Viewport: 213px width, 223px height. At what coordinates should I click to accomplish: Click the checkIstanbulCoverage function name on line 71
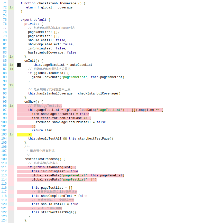pyautogui.click(x=57, y=3)
